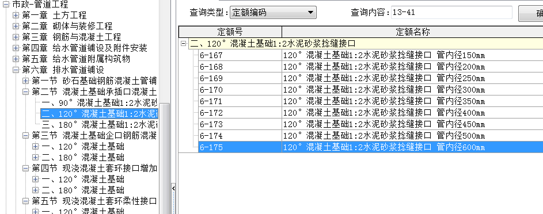Select 三、180° 混凝土基础1:2水泥 tree item
543x214 pixels.
pos(100,124)
